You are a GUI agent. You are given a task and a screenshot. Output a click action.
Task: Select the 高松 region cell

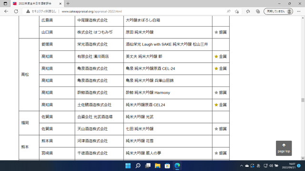[29, 75]
